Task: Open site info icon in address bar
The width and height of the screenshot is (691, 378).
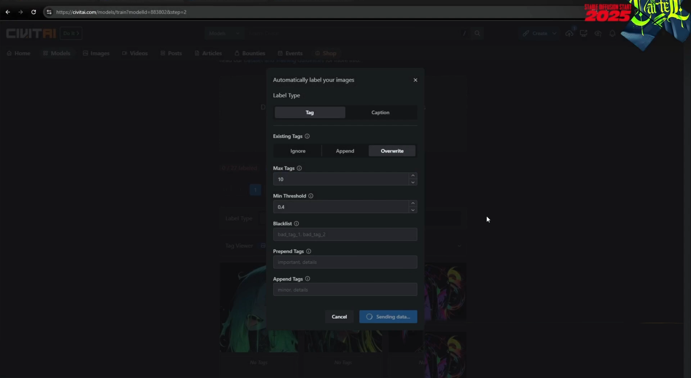Action: point(49,12)
